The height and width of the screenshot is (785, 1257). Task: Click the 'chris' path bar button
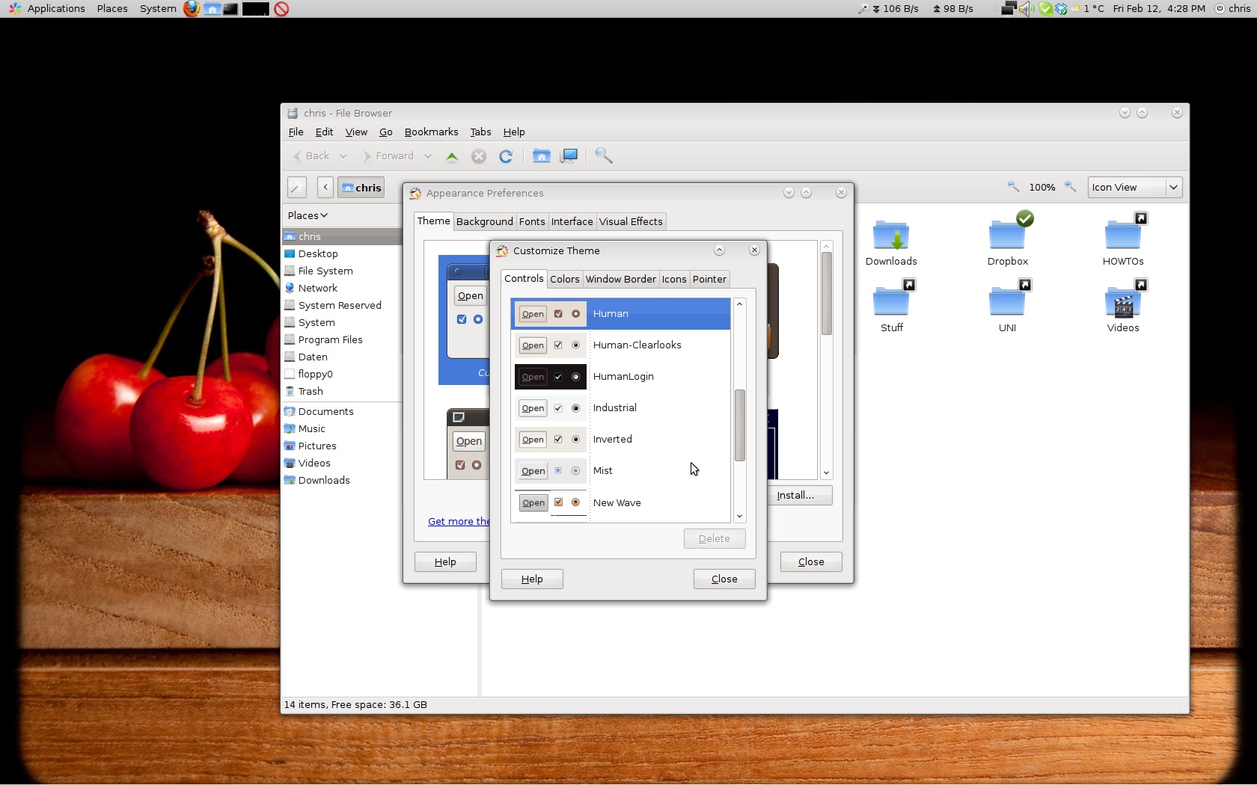(x=361, y=188)
